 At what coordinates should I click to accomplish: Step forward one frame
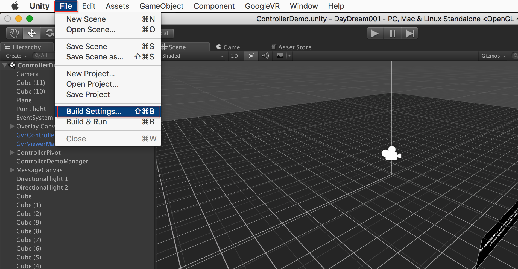410,33
